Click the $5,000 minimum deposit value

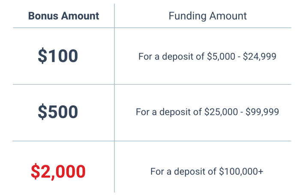(221, 57)
